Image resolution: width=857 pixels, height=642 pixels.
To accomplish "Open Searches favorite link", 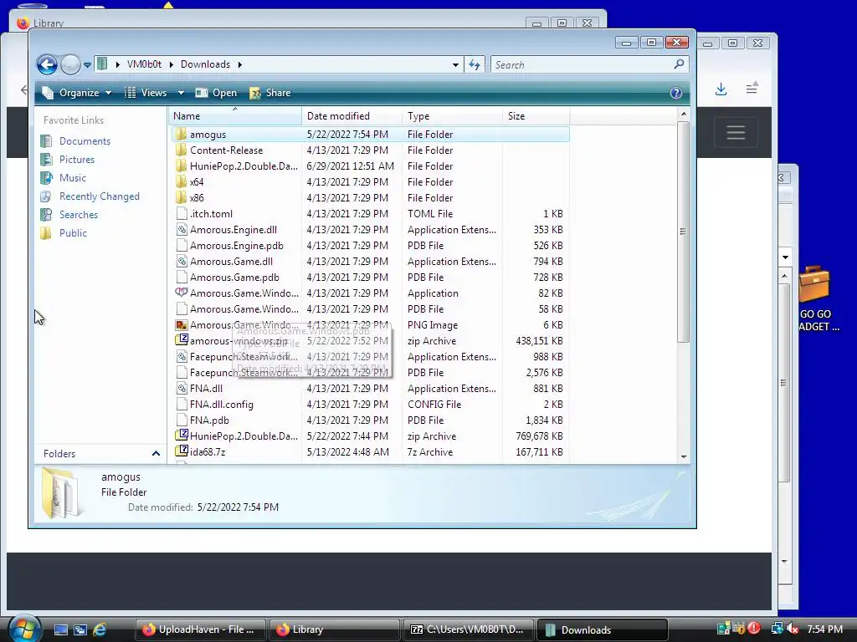I will (x=78, y=215).
